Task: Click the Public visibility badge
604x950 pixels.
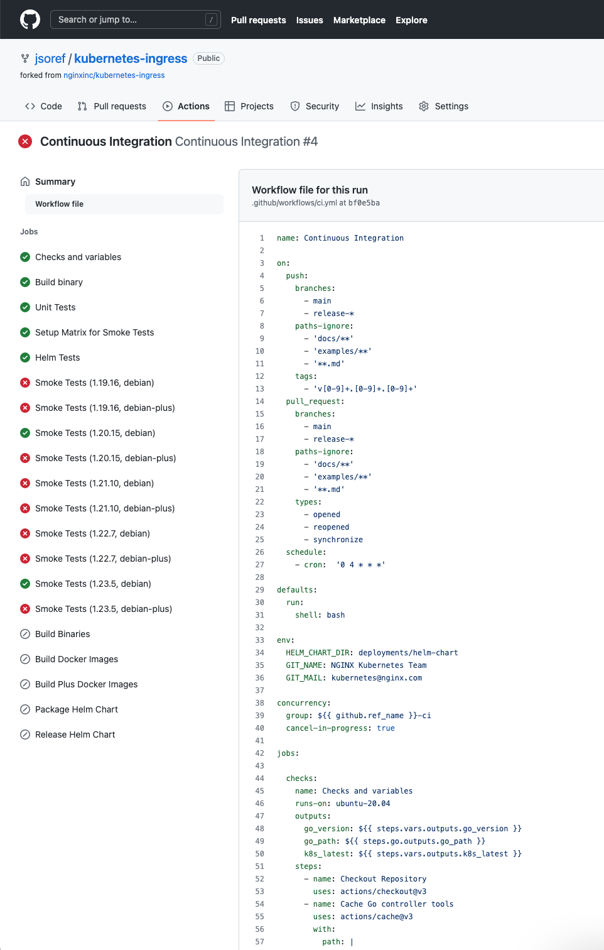Action: (208, 58)
